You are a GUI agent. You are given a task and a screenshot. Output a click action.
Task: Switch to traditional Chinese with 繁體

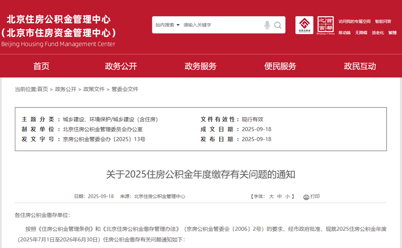(392, 33)
